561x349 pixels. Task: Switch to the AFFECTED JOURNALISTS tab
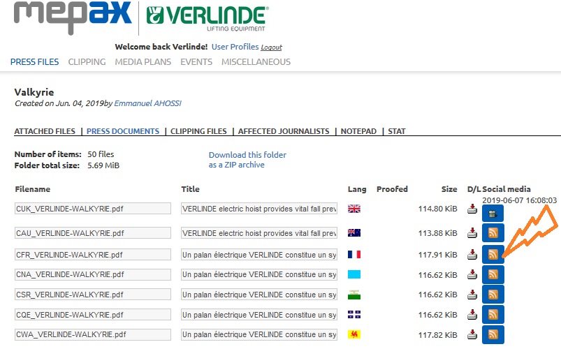284,131
